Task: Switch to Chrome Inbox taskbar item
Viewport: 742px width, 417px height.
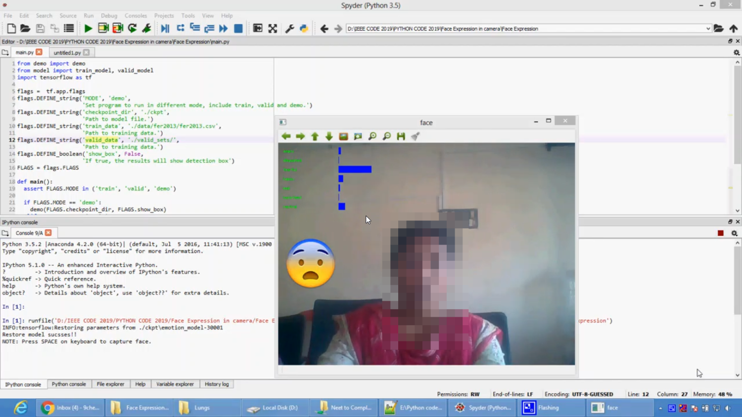Action: [x=71, y=408]
